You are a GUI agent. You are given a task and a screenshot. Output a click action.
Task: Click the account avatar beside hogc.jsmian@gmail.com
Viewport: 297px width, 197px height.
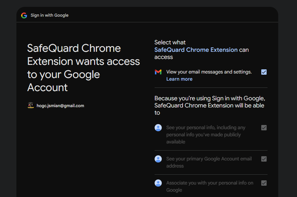click(x=31, y=106)
